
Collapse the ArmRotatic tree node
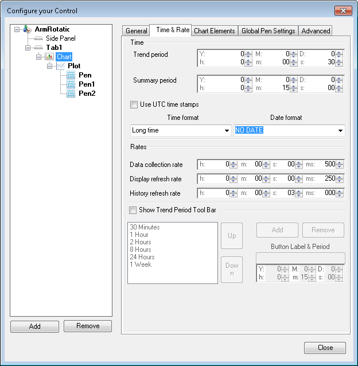(x=17, y=29)
